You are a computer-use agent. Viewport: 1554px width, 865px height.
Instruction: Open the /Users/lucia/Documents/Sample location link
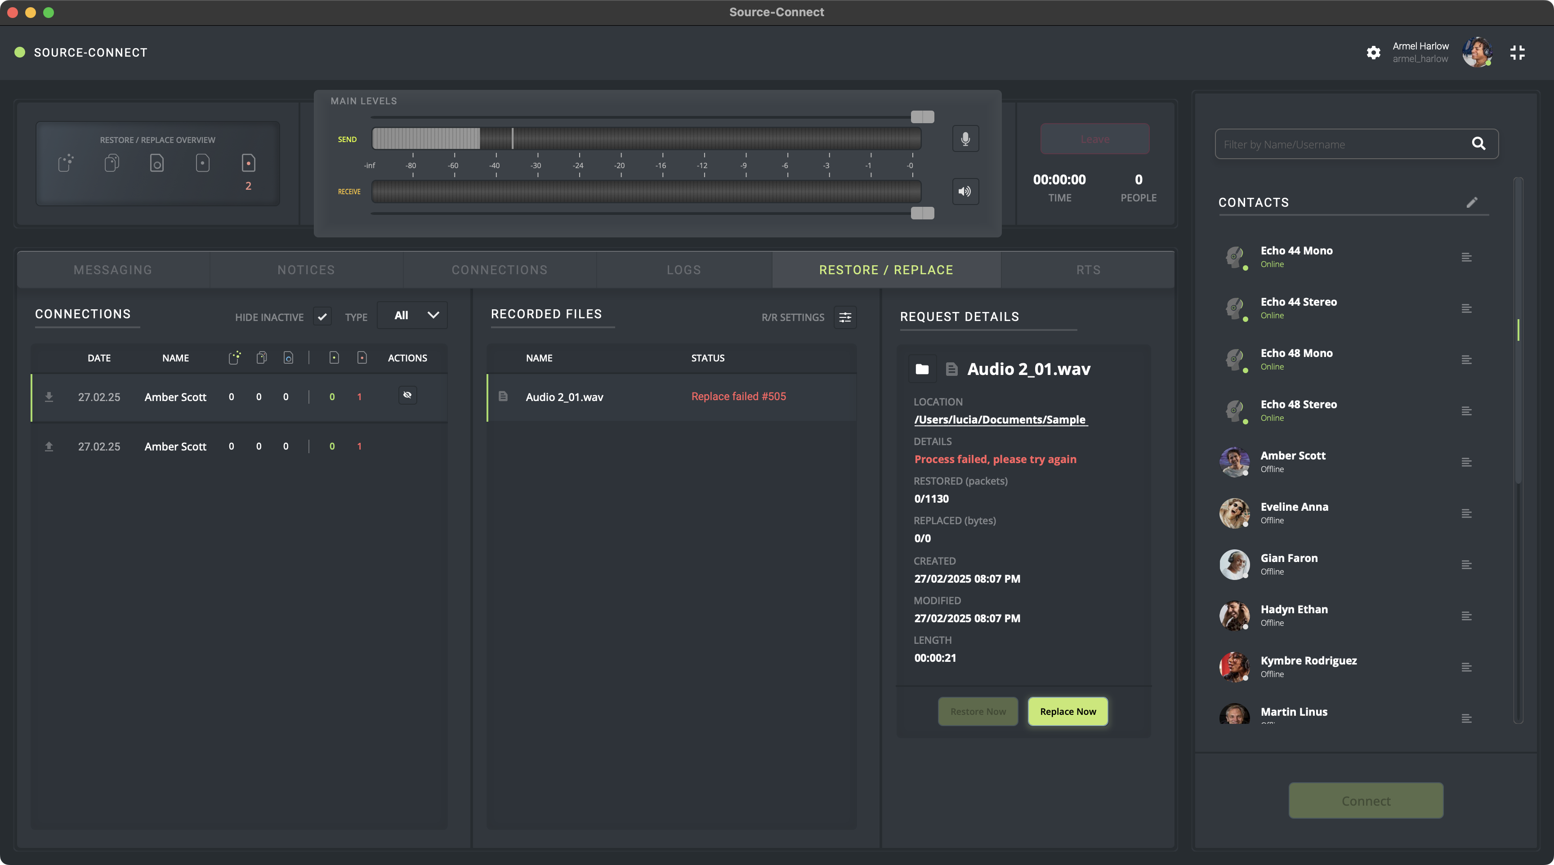pos(1000,420)
